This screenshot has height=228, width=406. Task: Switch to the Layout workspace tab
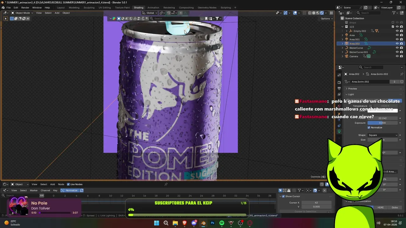pyautogui.click(x=61, y=8)
